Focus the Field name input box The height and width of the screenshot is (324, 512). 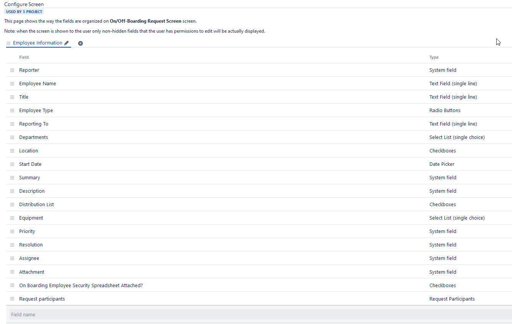point(260,314)
